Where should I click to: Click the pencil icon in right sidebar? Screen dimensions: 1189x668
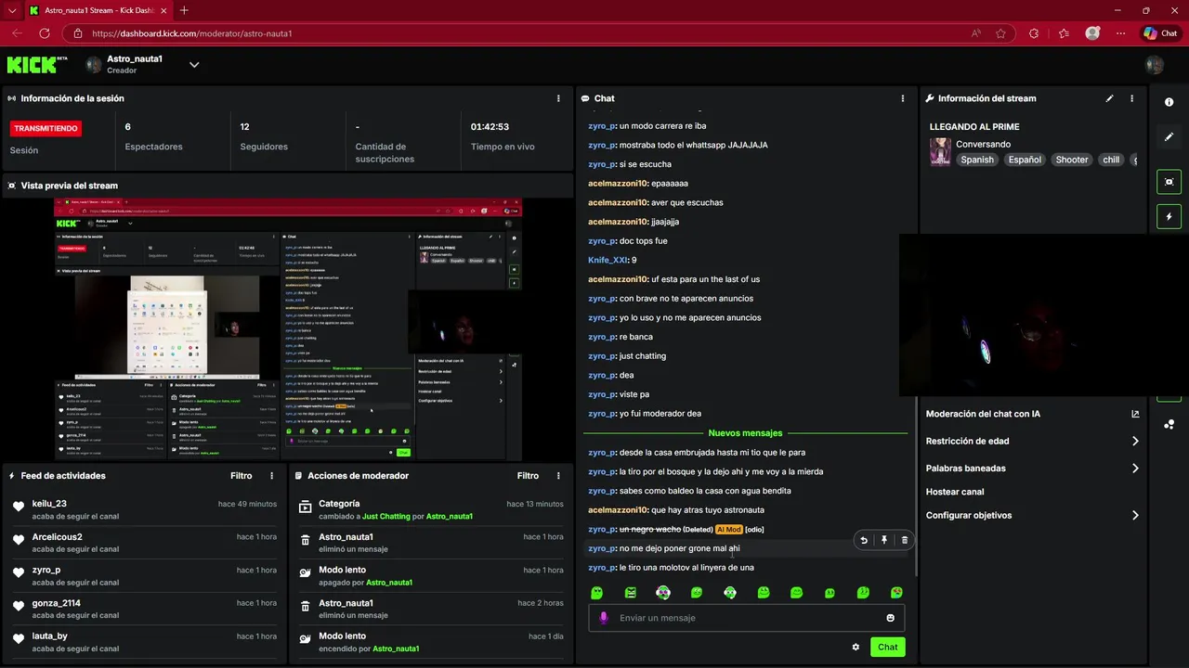(x=1169, y=136)
